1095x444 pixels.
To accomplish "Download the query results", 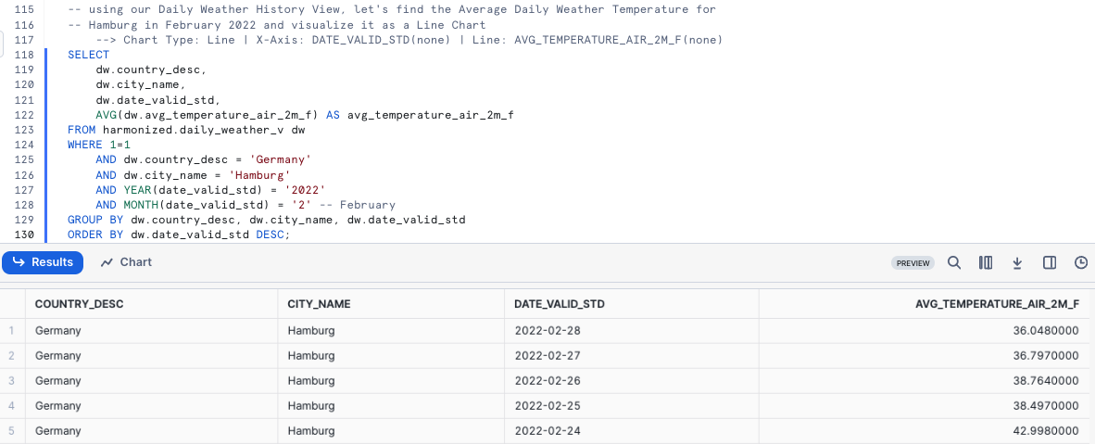I will point(1017,263).
